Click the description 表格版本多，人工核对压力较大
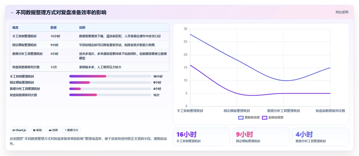This screenshot has height=156, width=359. pos(100,67)
